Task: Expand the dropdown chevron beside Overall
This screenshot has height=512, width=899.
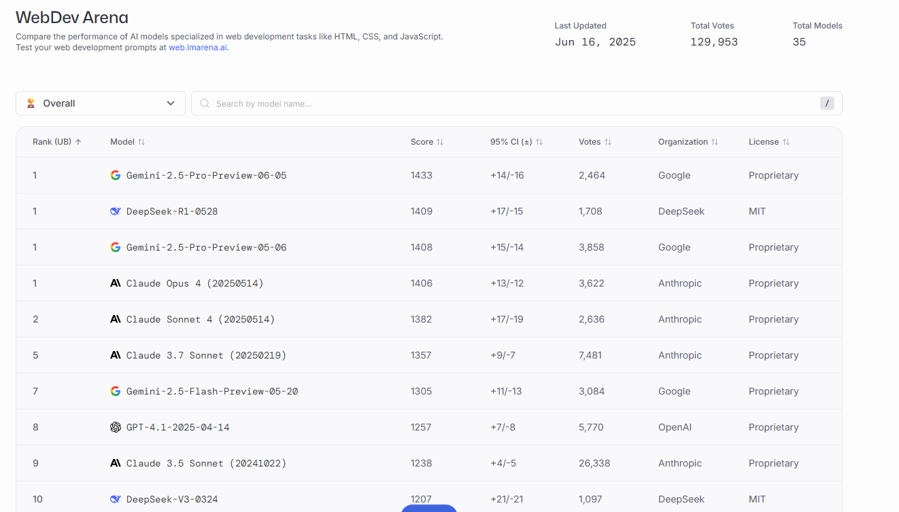Action: coord(171,103)
